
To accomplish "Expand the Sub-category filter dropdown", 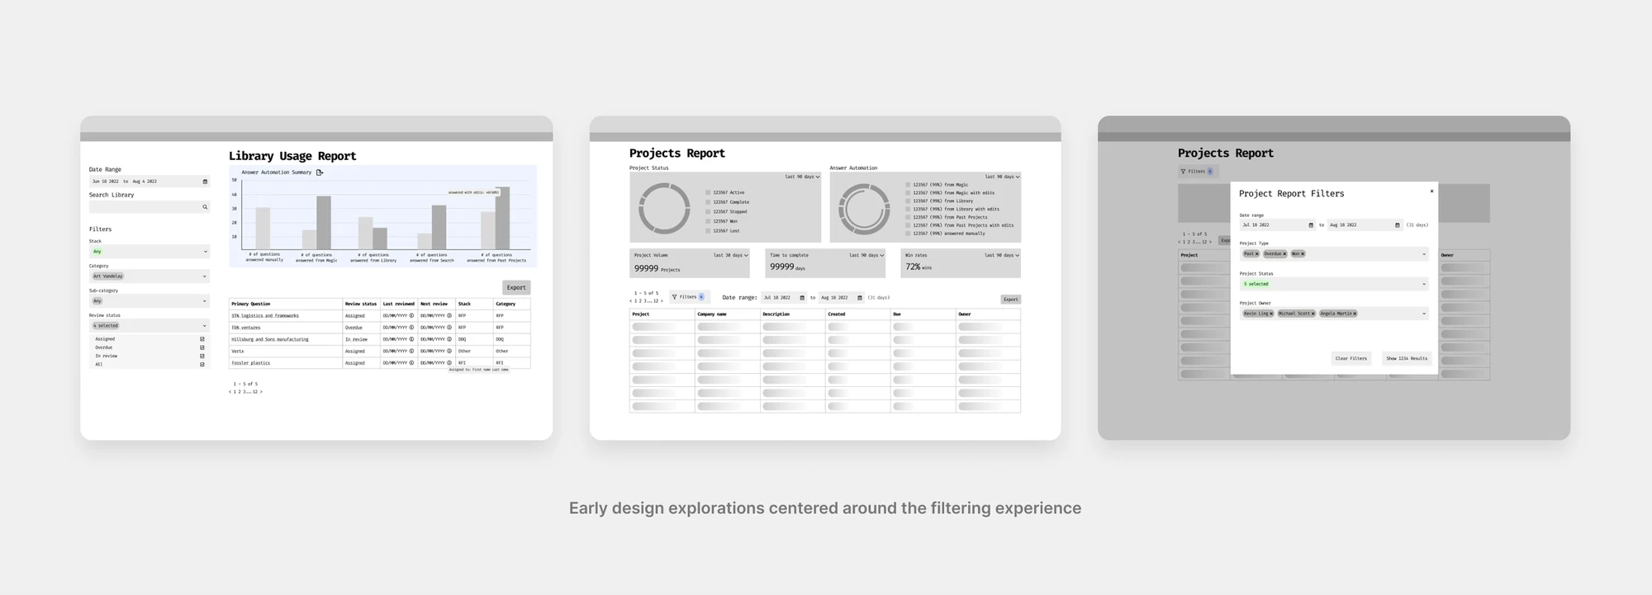I will (x=150, y=300).
